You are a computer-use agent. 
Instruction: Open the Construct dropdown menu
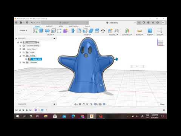click(x=127, y=35)
